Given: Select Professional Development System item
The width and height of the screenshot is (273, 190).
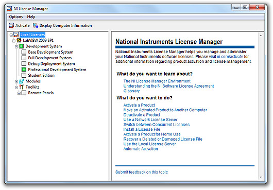Looking at the screenshot, I should (57, 70).
